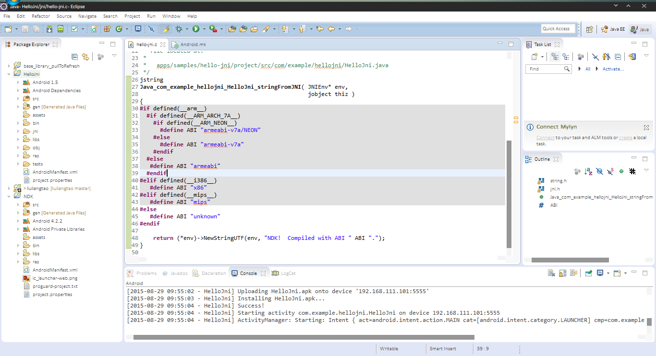Run the project with green Run button
This screenshot has height=356, width=656.
click(195, 29)
